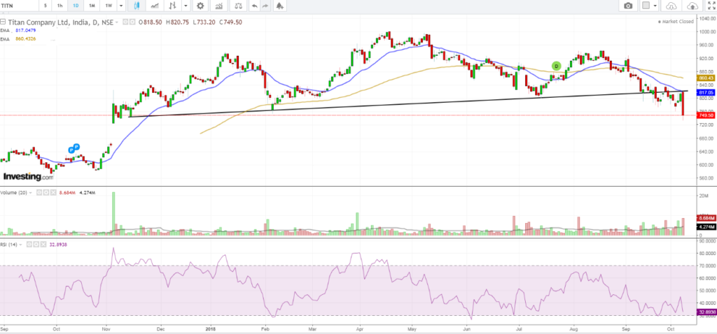This screenshot has width=717, height=334.
Task: Open layout selector dropdown arrow
Action: [655, 6]
